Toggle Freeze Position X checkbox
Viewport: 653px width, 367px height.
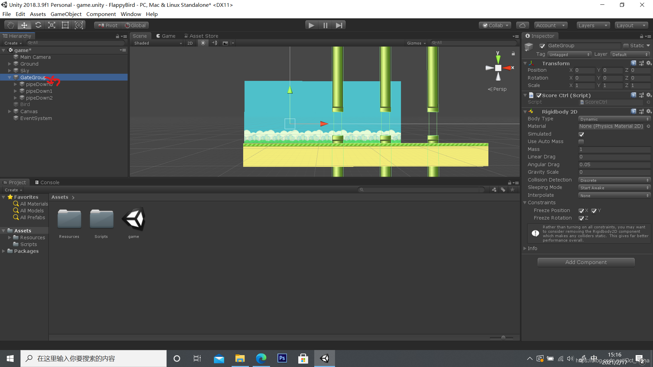click(581, 211)
